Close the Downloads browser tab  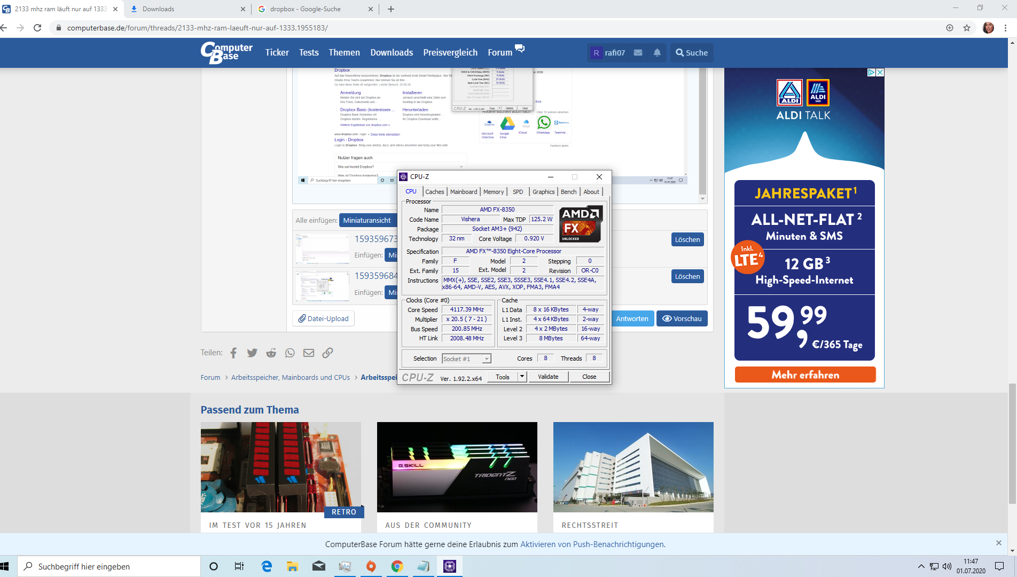click(242, 9)
